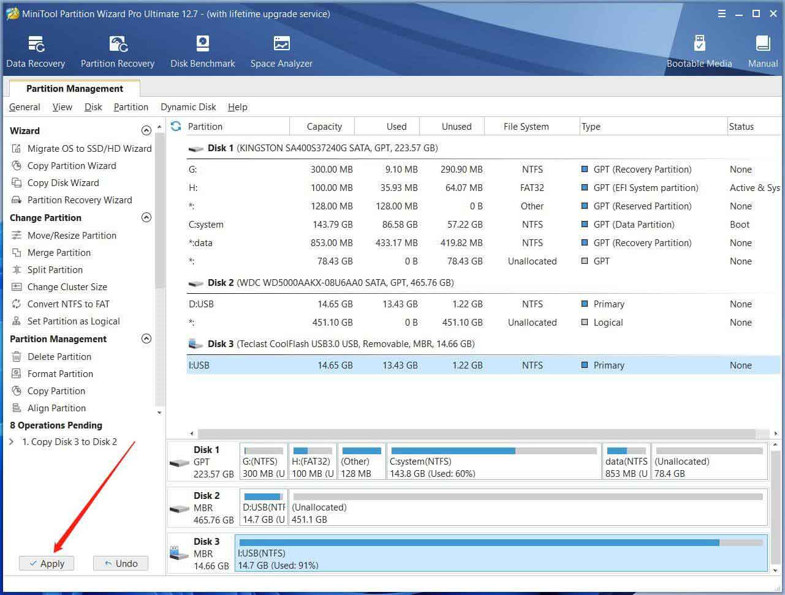
Task: Open the Manual
Action: click(763, 52)
